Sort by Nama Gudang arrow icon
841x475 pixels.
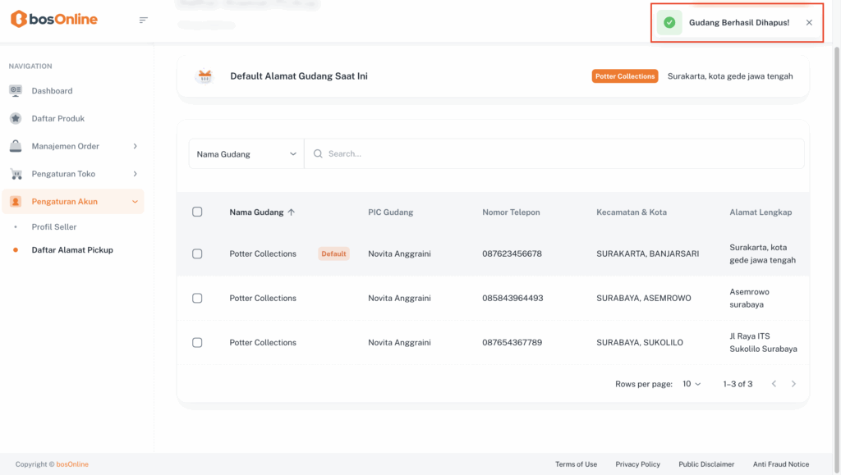[x=292, y=212]
